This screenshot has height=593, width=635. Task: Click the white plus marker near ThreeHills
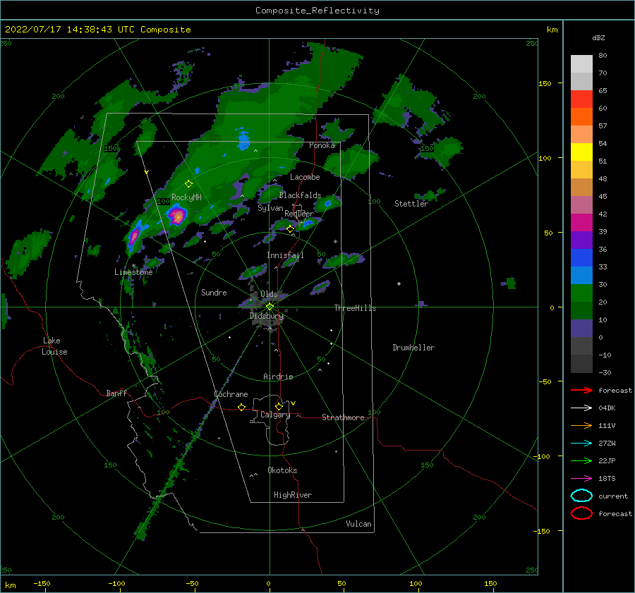399,283
